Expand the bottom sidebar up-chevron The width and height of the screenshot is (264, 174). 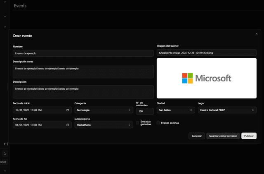tap(5, 171)
